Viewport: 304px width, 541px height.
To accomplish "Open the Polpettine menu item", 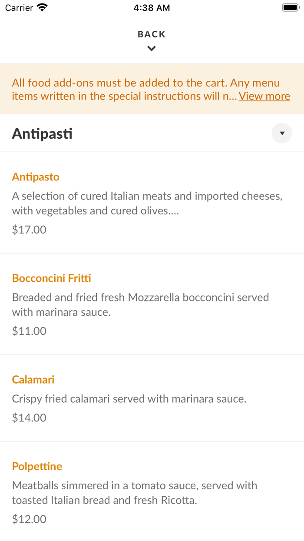I will (x=37, y=466).
